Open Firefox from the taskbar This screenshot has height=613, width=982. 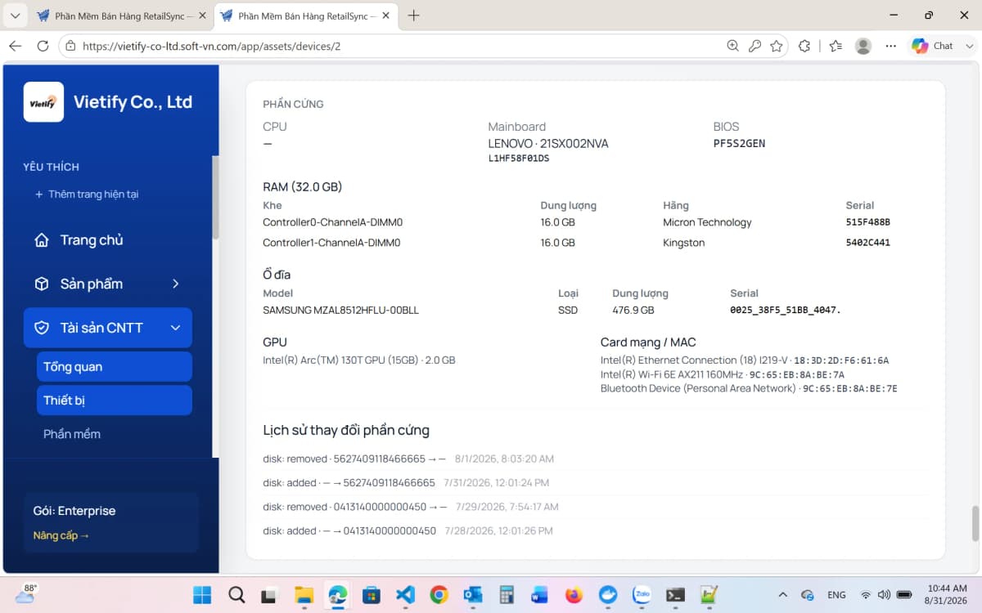574,594
